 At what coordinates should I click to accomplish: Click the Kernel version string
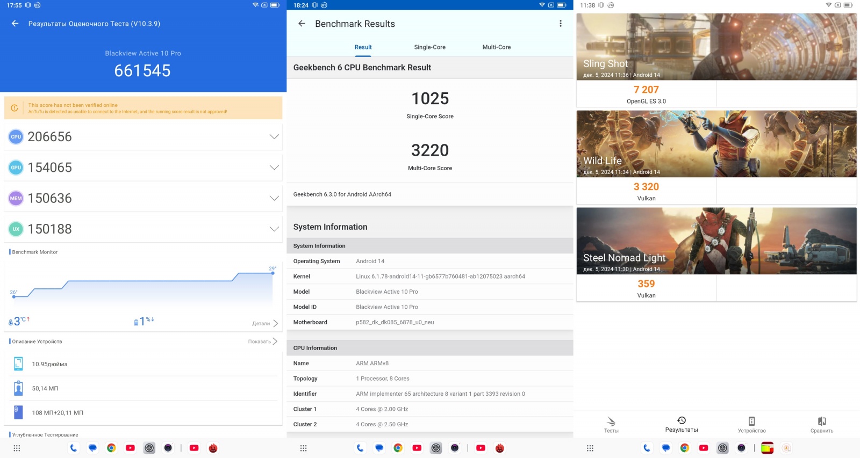[x=440, y=277]
